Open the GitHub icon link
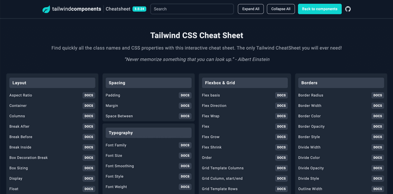The image size is (393, 194). [x=348, y=9]
